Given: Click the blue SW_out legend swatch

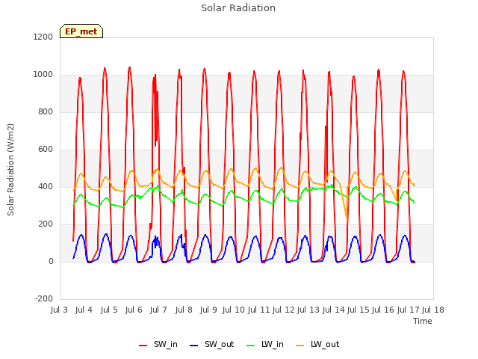Looking at the screenshot, I should click(194, 346).
